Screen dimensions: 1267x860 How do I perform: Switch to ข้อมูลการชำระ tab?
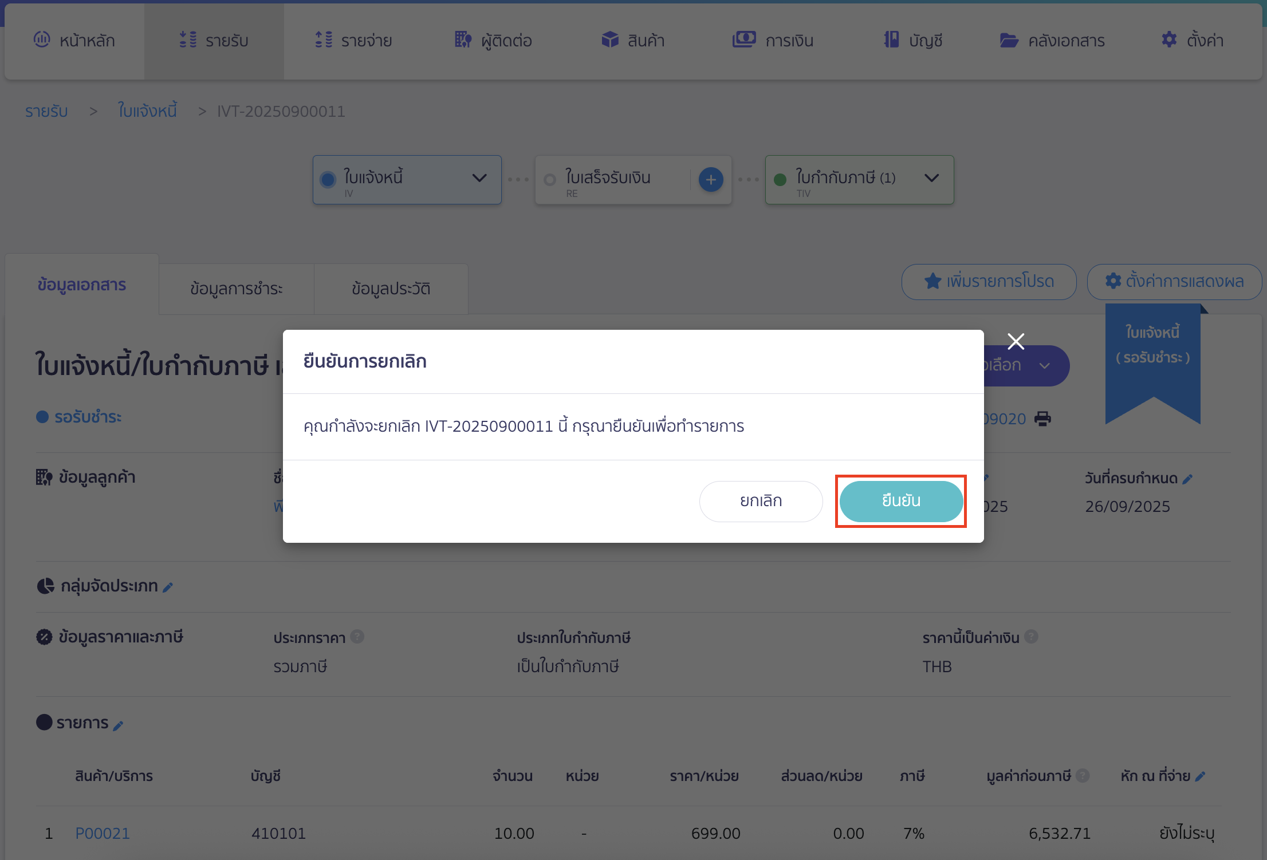point(236,289)
